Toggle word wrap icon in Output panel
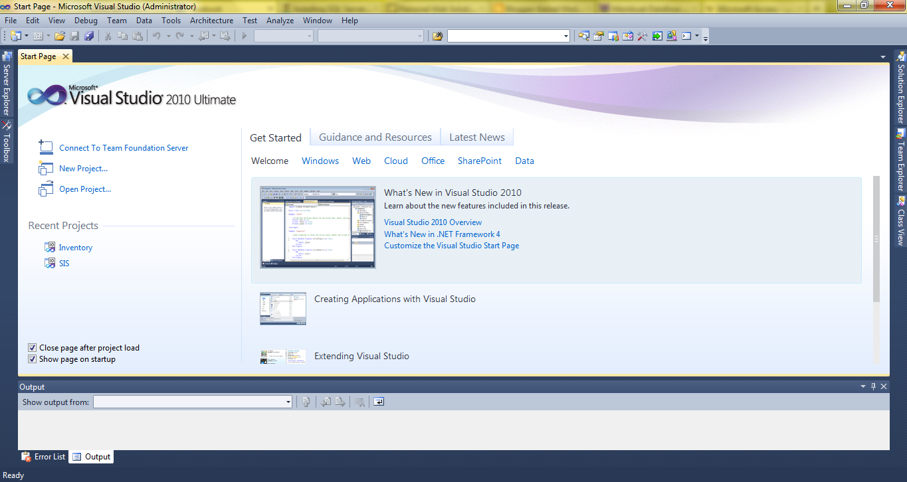Viewport: 907px width, 482px height. (x=379, y=402)
